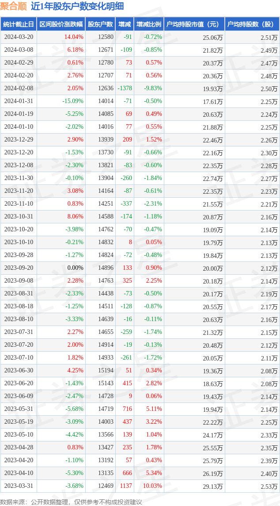This screenshot has height=506, width=280.
Task: Select the 10.03% change ratio cell
Action: (x=153, y=486)
